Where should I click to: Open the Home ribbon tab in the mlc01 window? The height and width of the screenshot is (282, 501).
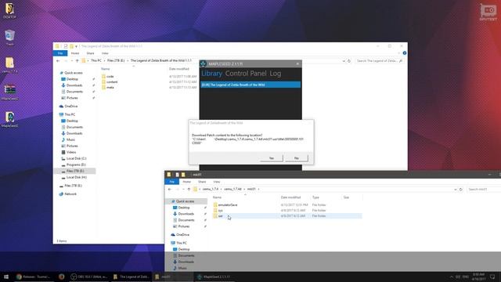(186, 182)
